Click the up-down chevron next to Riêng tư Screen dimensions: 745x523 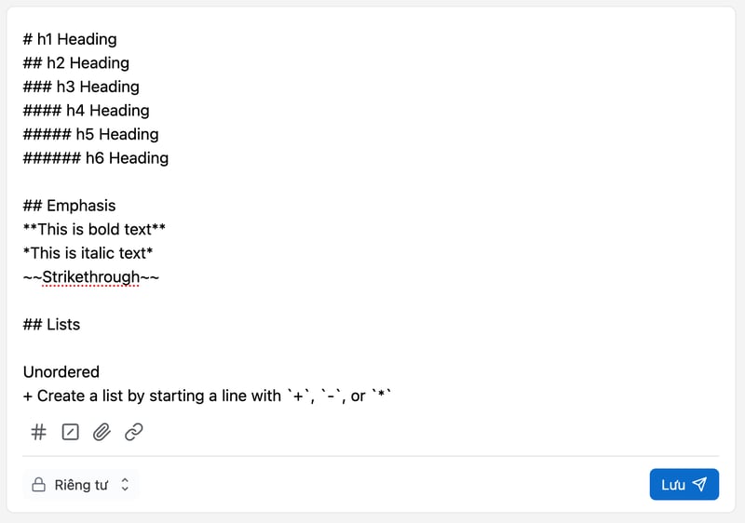click(125, 485)
